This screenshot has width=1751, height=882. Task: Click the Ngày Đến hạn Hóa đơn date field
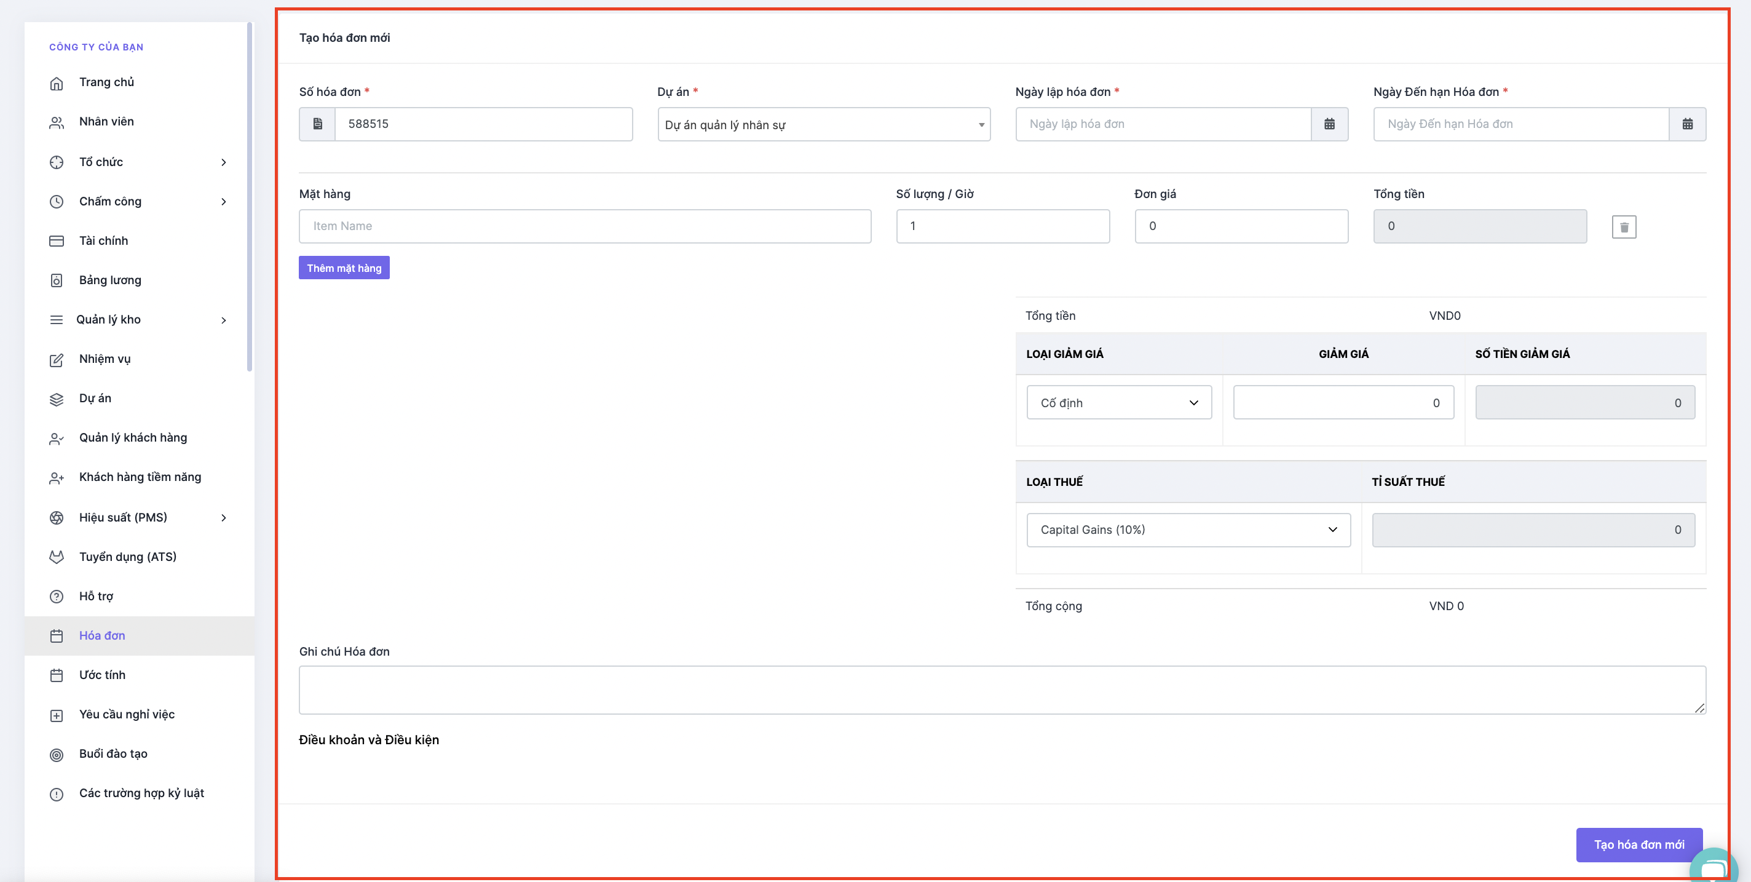pos(1521,124)
